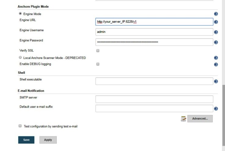This screenshot has width=225, height=151.
Task: Click the Save button
Action: [26, 140]
